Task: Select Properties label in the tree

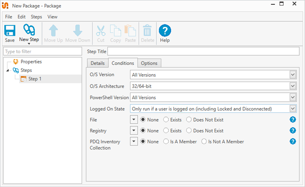Action: [31, 61]
